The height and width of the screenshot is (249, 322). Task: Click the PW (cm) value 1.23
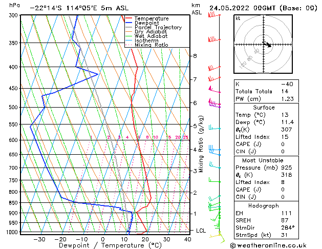tap(288, 98)
